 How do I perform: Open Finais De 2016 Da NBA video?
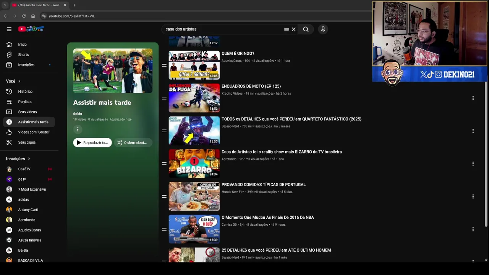tap(268, 217)
